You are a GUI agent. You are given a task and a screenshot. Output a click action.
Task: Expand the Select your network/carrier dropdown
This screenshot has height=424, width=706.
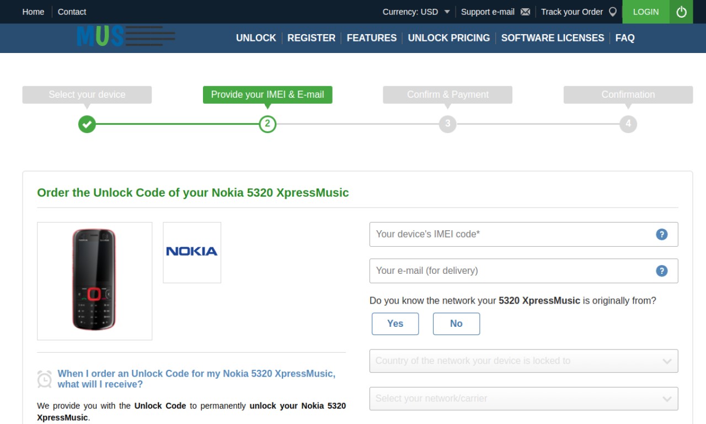click(x=523, y=398)
